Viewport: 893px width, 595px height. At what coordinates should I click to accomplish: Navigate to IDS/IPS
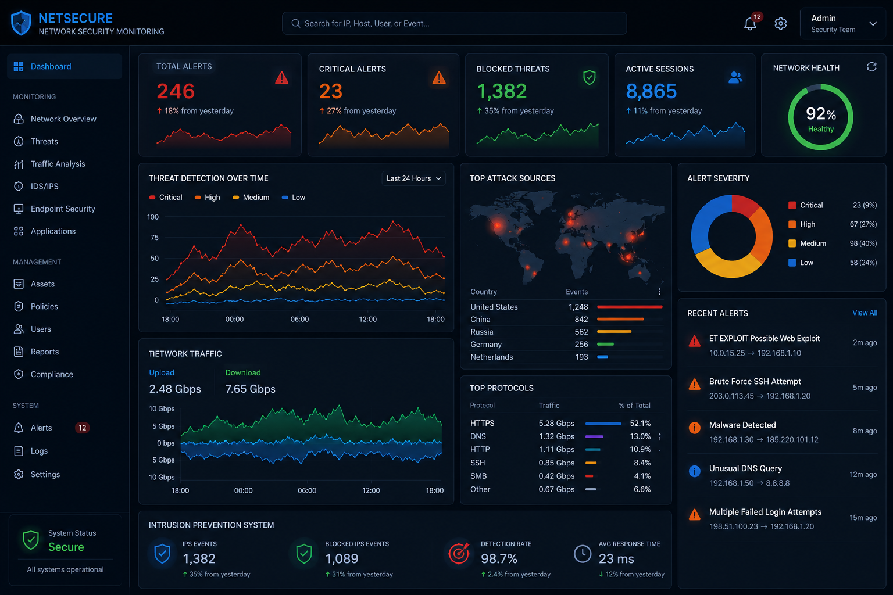[44, 187]
